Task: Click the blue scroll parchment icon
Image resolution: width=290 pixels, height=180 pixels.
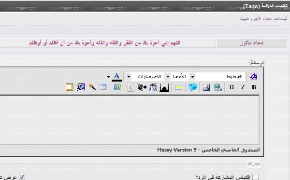Action: pos(81,87)
